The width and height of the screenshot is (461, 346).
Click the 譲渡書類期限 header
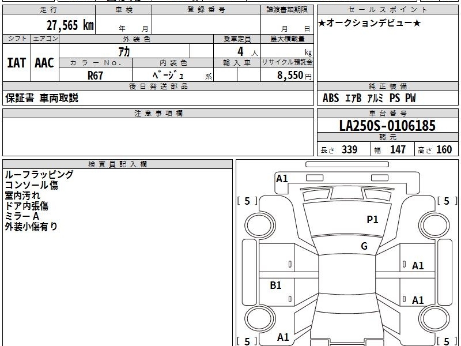point(287,10)
